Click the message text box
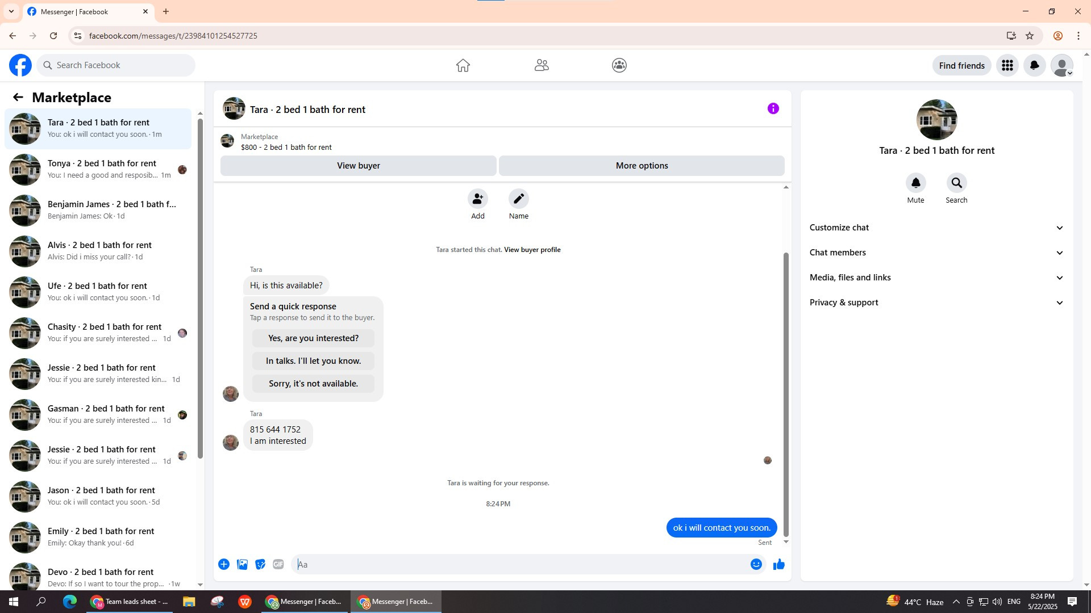Screen dimensions: 1091x613 coord(520,564)
